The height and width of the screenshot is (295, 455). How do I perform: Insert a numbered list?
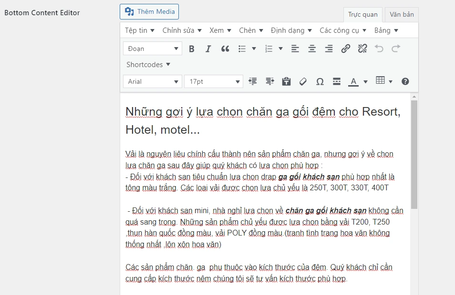click(269, 49)
